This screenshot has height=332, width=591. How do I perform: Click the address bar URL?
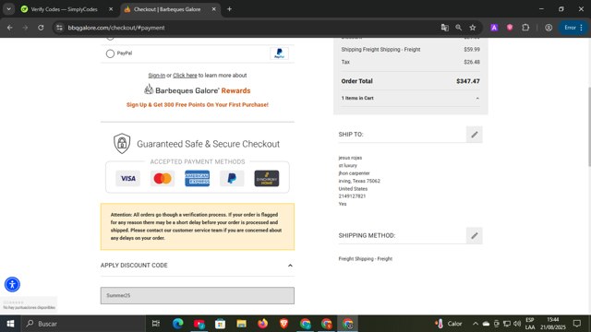point(116,28)
